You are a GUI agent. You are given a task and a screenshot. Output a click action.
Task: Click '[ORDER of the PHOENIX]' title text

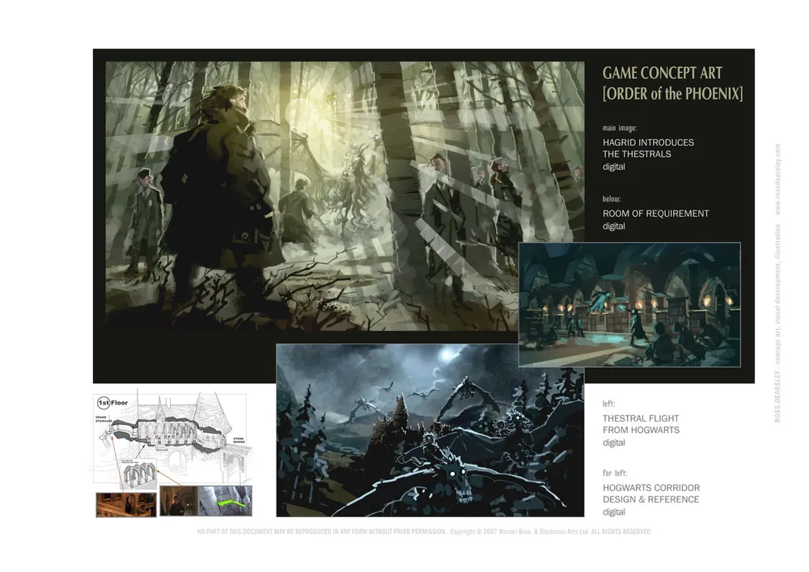[x=672, y=94]
